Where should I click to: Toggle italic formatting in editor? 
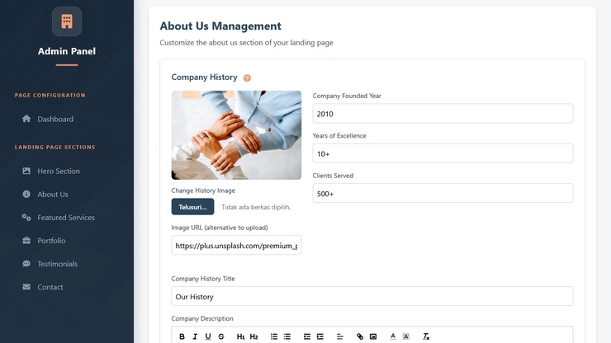click(195, 336)
